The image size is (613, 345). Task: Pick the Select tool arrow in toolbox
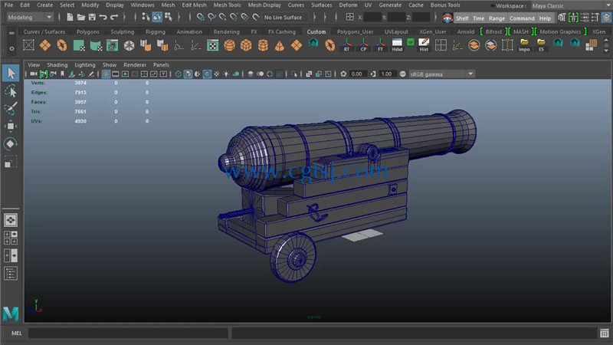pyautogui.click(x=11, y=73)
